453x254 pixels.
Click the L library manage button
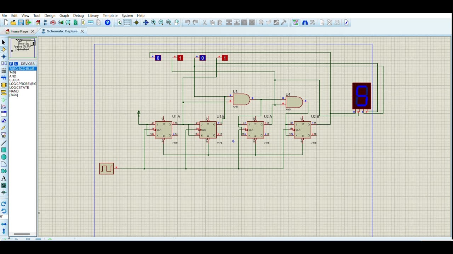coord(16,64)
